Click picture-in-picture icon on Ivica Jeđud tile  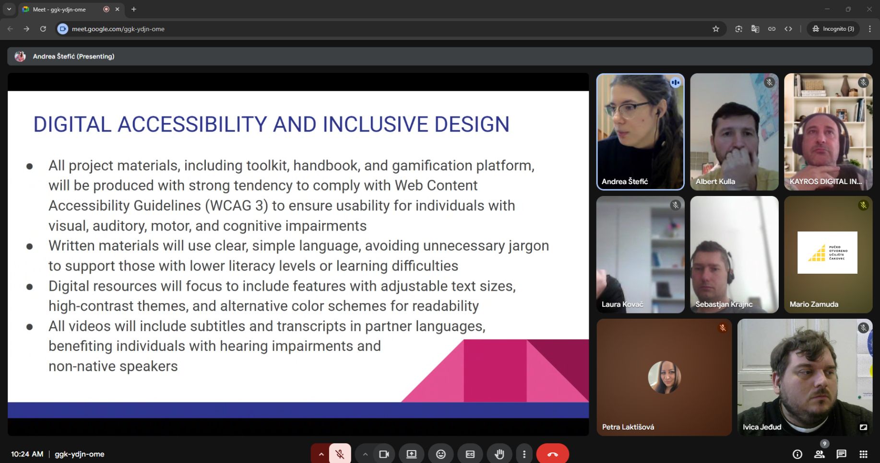click(x=863, y=427)
